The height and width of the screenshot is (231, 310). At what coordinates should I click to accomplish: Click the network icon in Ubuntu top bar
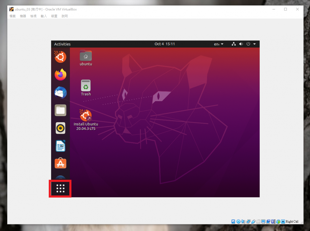tap(234, 44)
